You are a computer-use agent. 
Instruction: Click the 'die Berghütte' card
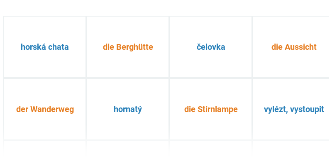pos(128,47)
